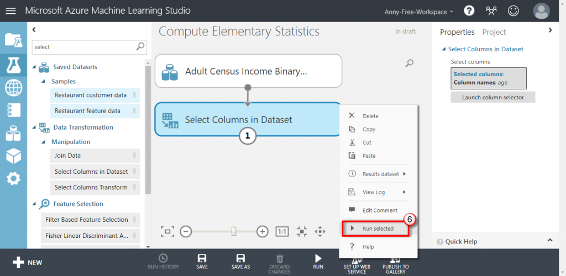This screenshot has height=276, width=566.
Task: Click the New button
Action: pos(28,262)
